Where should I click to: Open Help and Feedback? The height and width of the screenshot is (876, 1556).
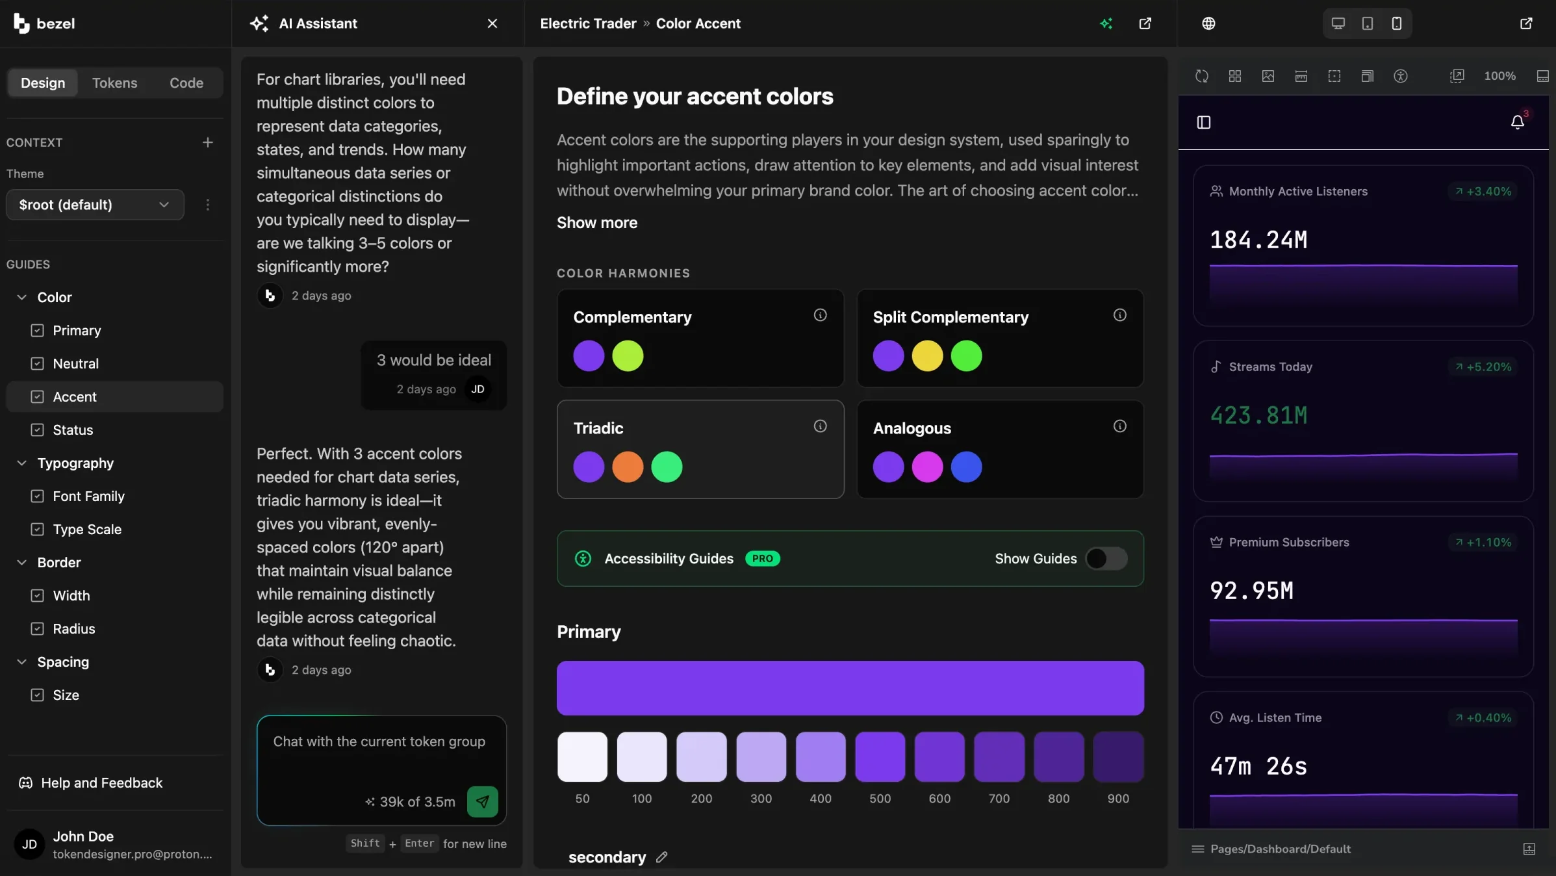point(91,783)
